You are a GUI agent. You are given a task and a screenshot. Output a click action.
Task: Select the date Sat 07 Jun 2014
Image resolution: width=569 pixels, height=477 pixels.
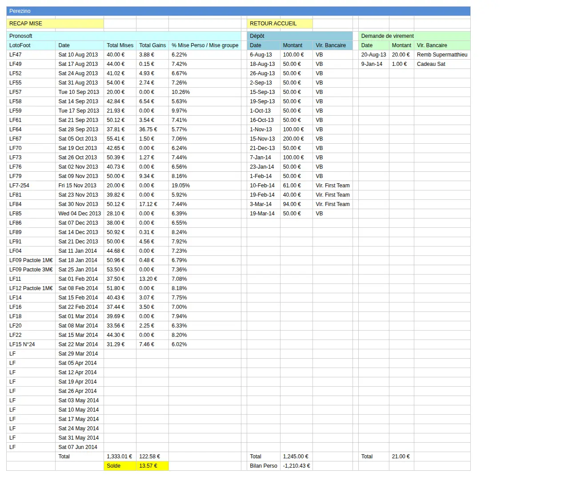[x=80, y=447]
